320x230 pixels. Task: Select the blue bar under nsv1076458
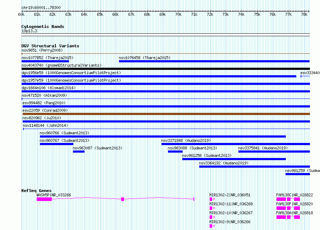[214, 61]
